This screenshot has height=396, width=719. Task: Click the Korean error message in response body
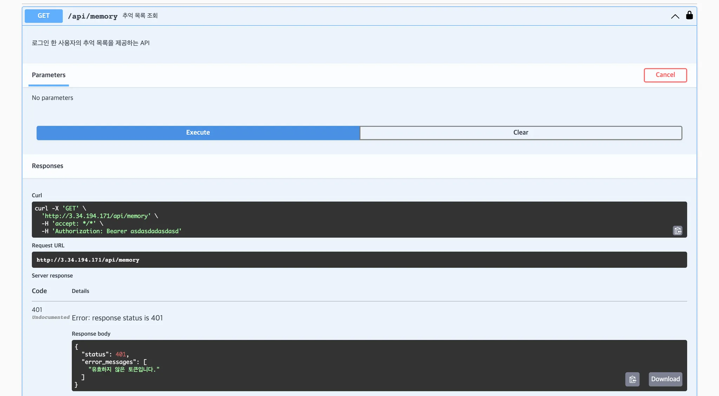(x=124, y=369)
